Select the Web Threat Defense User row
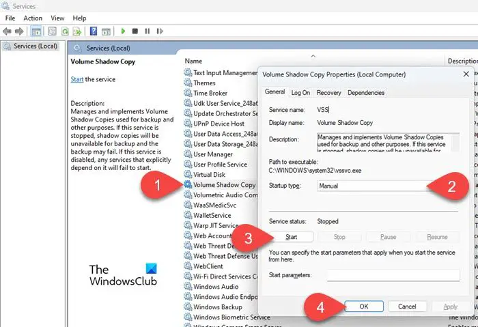 point(221,256)
